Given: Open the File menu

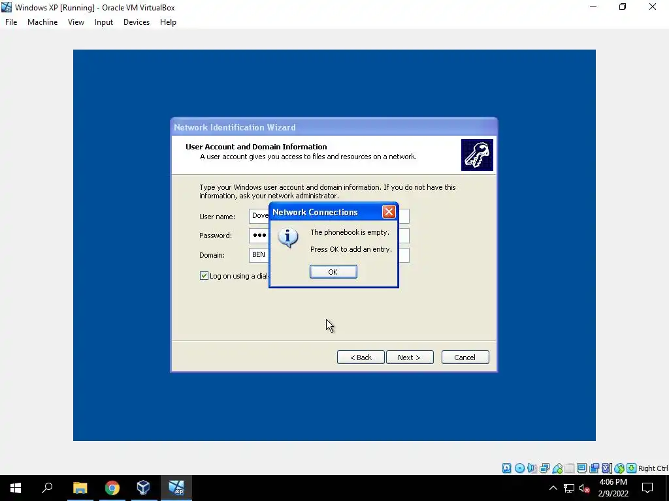Looking at the screenshot, I should pyautogui.click(x=11, y=22).
